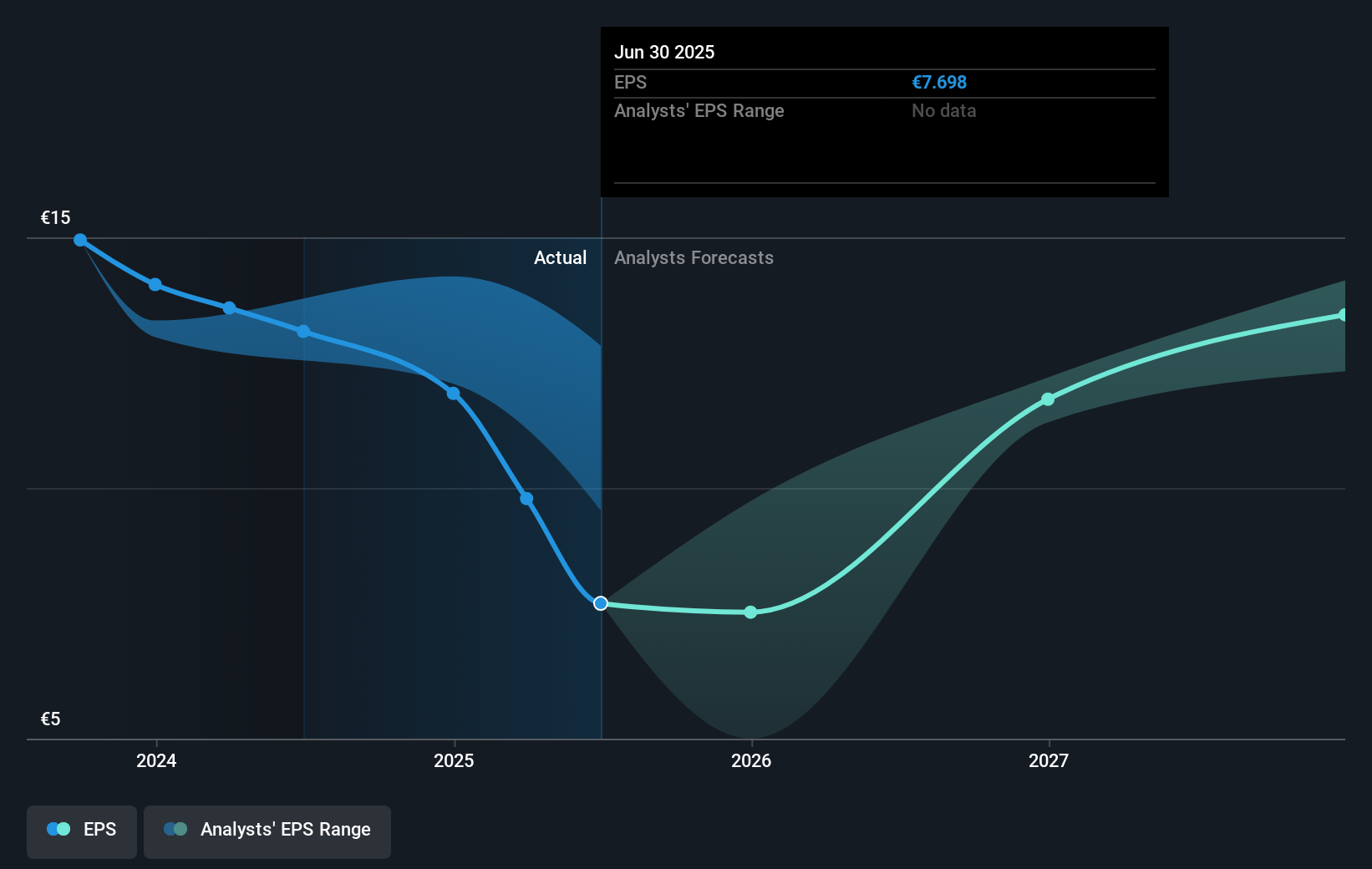Click the 2026 axis label
The image size is (1372, 869).
coord(750,761)
